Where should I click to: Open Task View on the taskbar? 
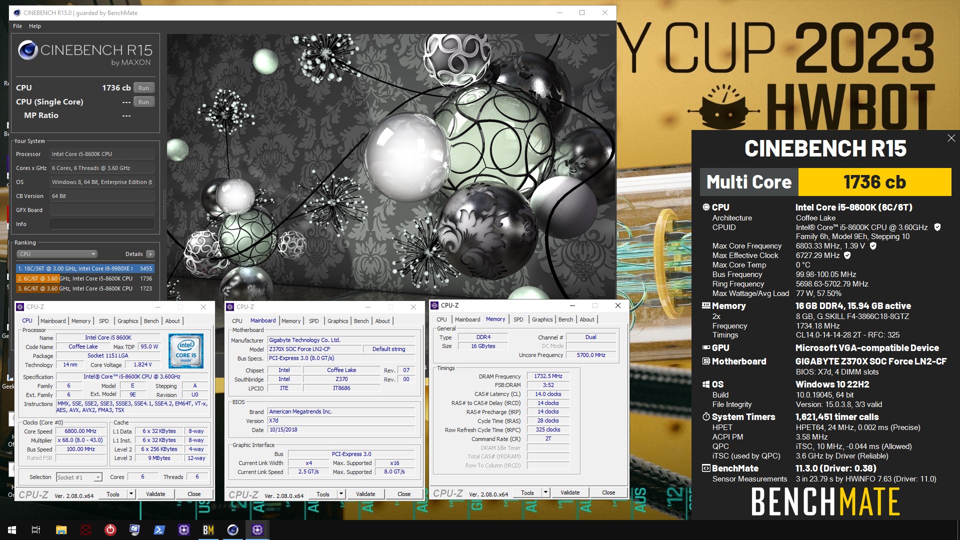(36, 530)
